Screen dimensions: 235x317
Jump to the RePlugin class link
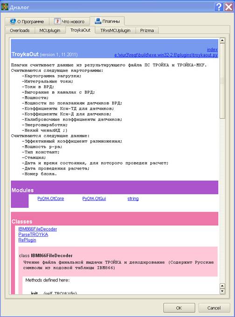[27, 240]
